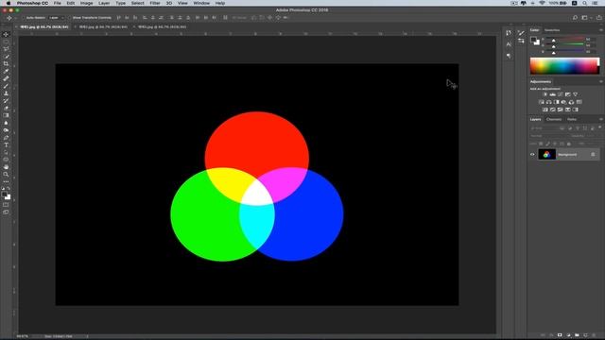This screenshot has height=340, width=605.
Task: Switch to the Swatches tab
Action: coord(552,30)
